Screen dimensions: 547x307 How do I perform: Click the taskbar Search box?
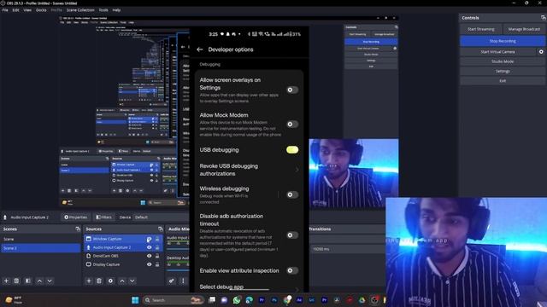pos(174,300)
